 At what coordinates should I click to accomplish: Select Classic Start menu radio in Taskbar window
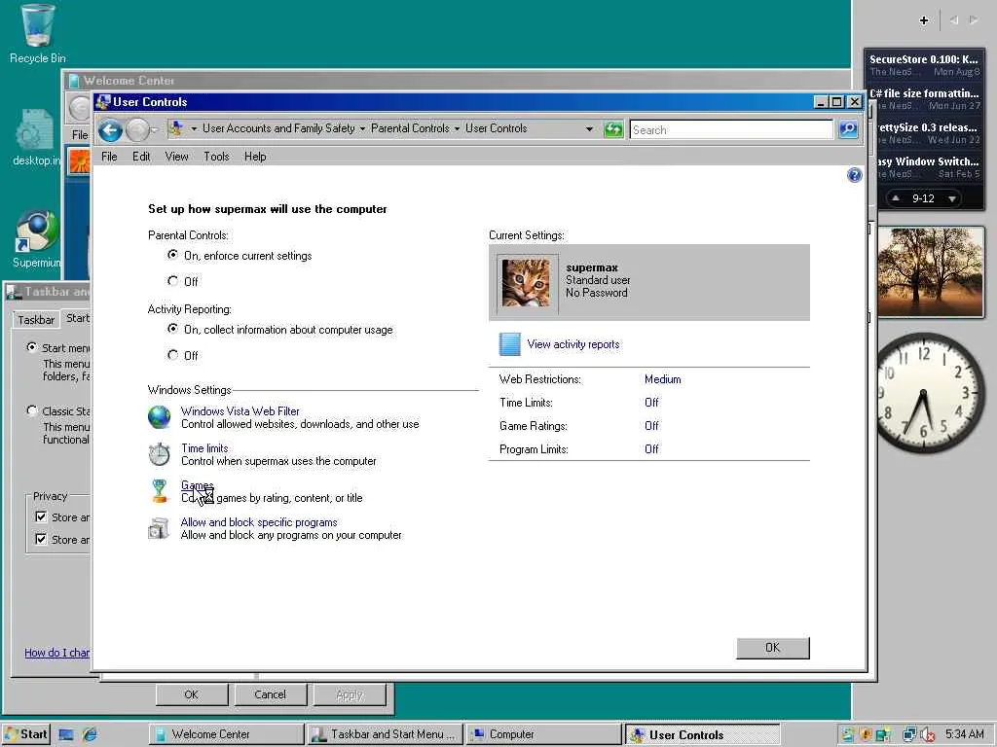coord(32,410)
